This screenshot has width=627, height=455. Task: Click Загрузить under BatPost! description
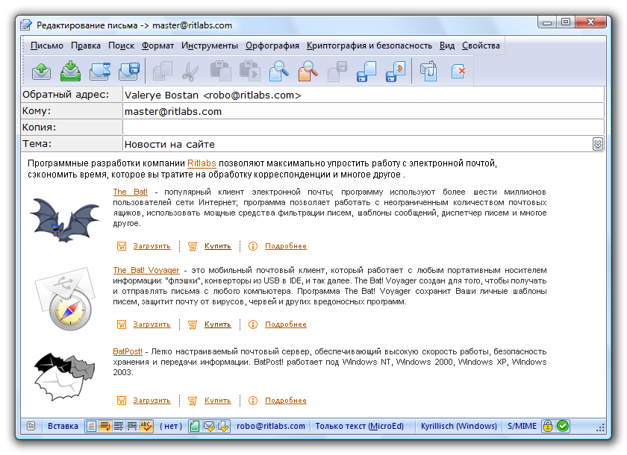(152, 401)
